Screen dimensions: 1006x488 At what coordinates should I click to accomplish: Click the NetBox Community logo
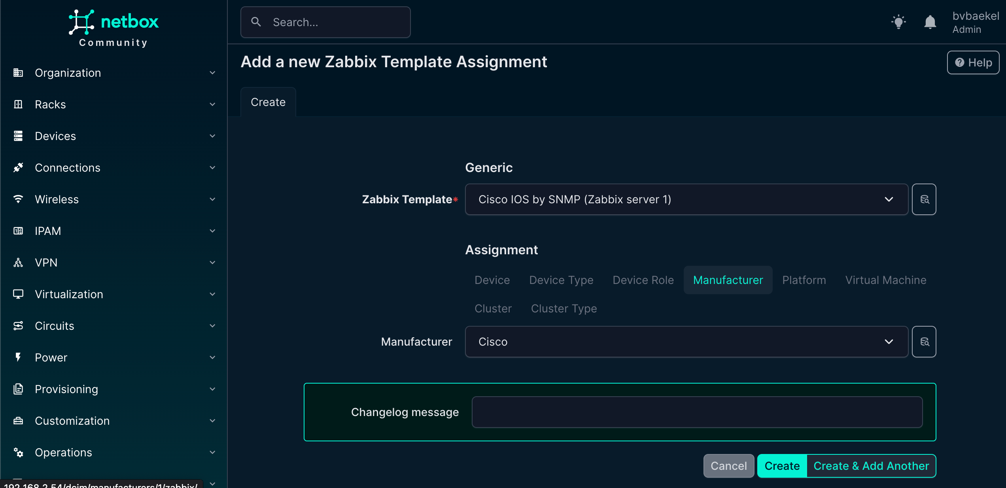point(113,28)
